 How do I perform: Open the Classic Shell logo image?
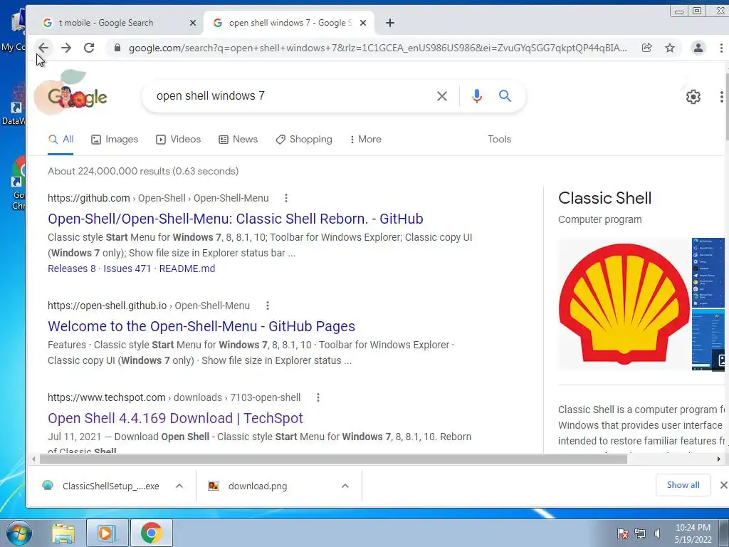click(x=624, y=303)
